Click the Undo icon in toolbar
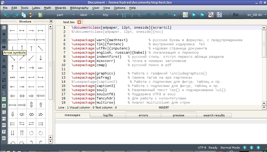Viewport: 267px width, 152px height. tap(7, 15)
